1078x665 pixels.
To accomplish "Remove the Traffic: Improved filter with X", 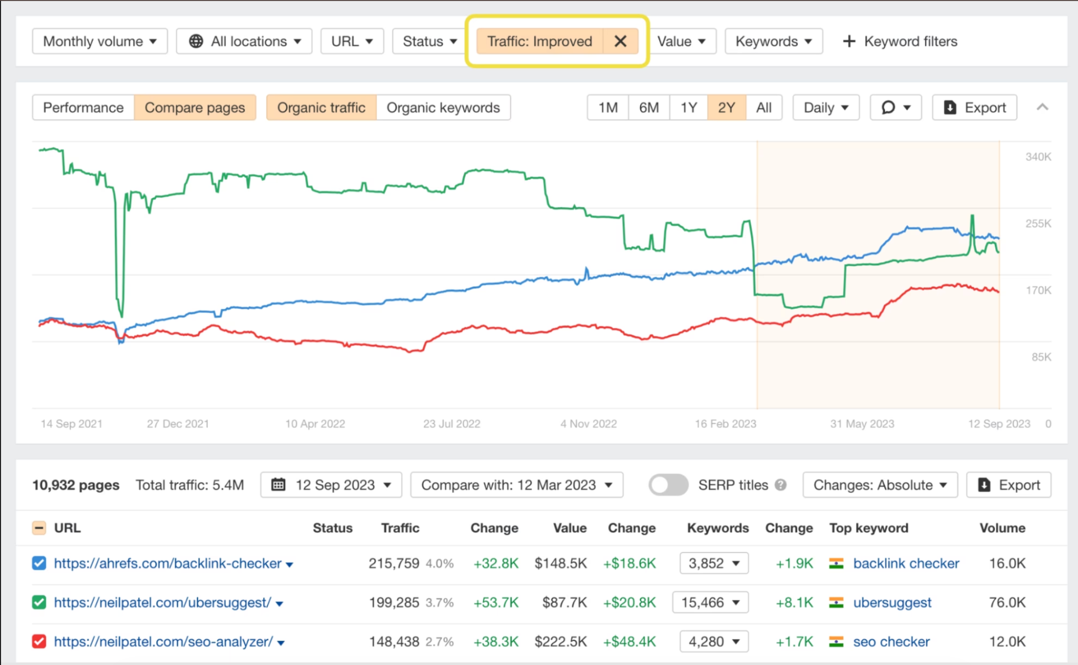I will [621, 41].
